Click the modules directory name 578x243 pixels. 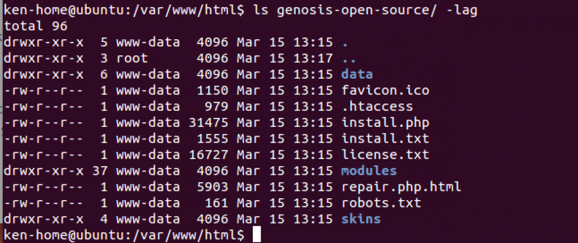(x=368, y=171)
